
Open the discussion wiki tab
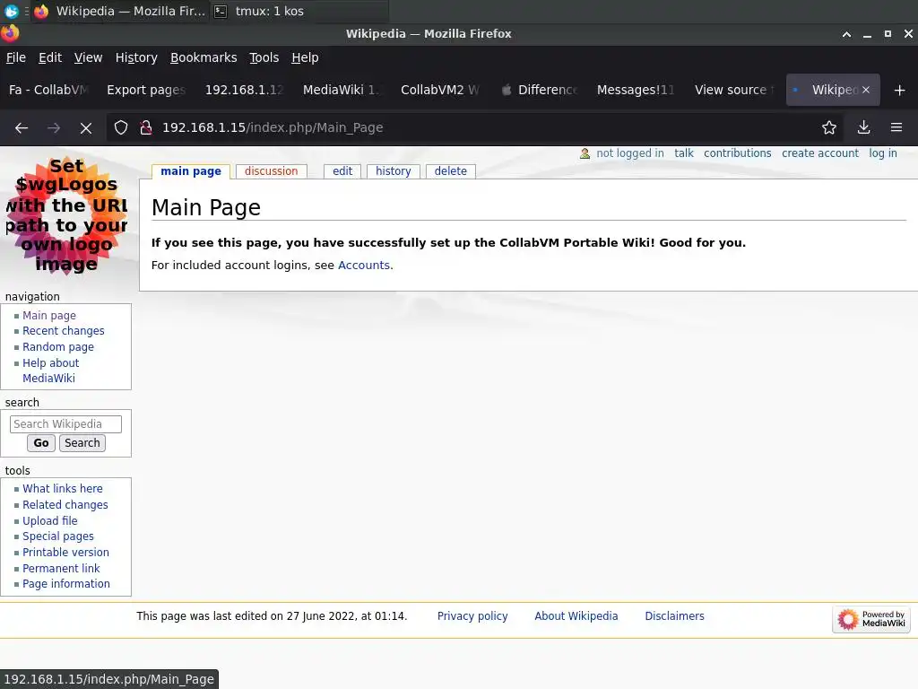tap(271, 171)
